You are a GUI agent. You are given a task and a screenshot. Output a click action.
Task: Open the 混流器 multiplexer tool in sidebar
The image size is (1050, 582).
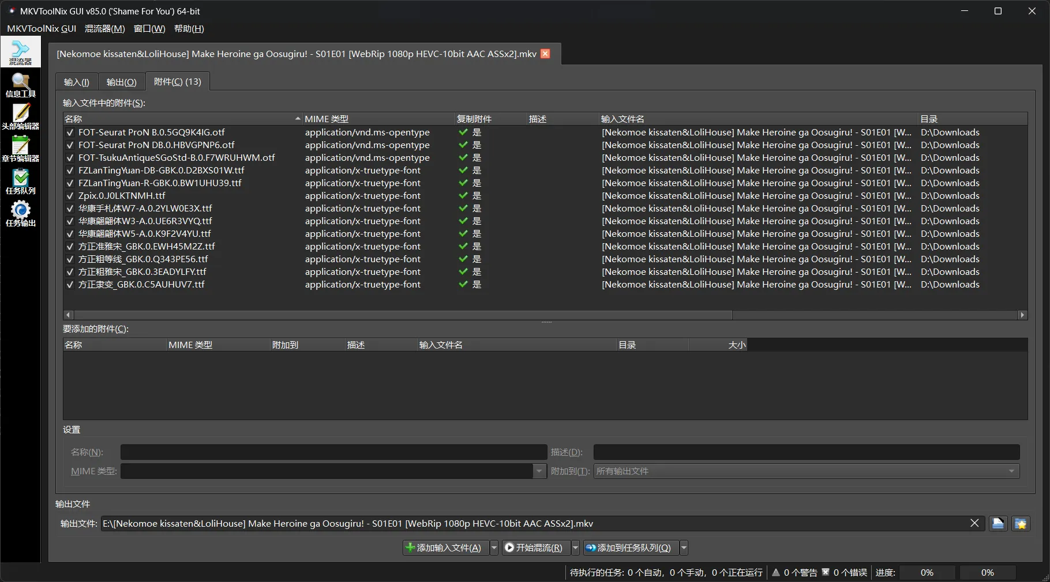20,52
